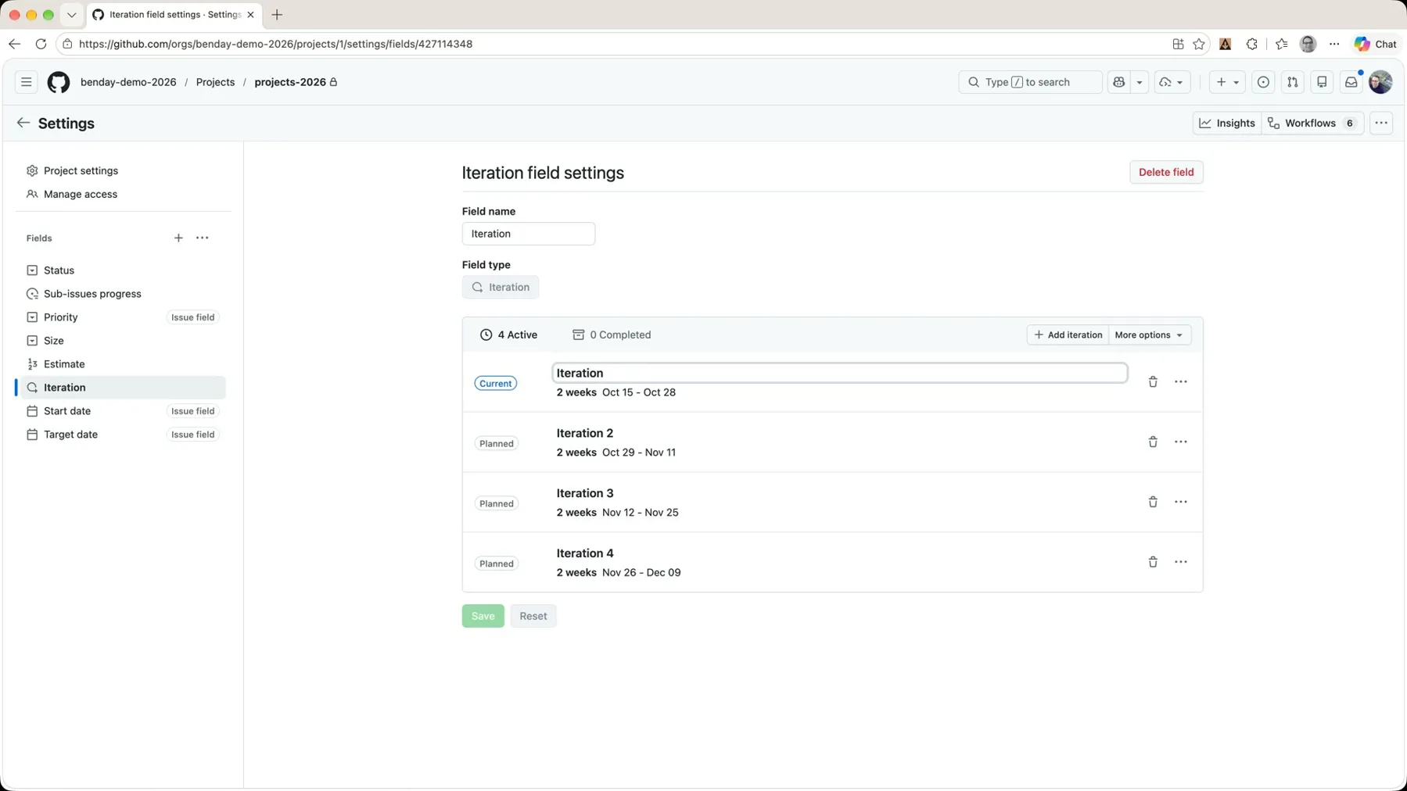The image size is (1407, 791).
Task: Delete Iteration 2 with its trash icon
Action: pos(1153,442)
